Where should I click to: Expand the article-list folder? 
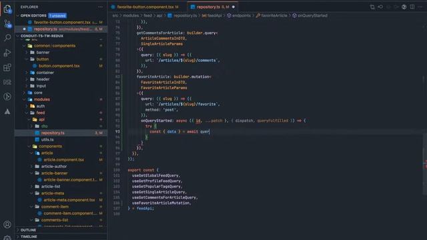point(51,187)
